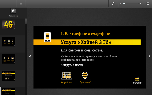The width and height of the screenshot is (152, 95).
Task: Click the Где купить location pin icon
Action: click(x=85, y=75)
